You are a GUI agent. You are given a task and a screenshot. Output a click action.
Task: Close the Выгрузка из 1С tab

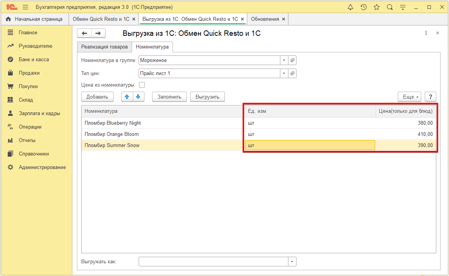[242, 19]
